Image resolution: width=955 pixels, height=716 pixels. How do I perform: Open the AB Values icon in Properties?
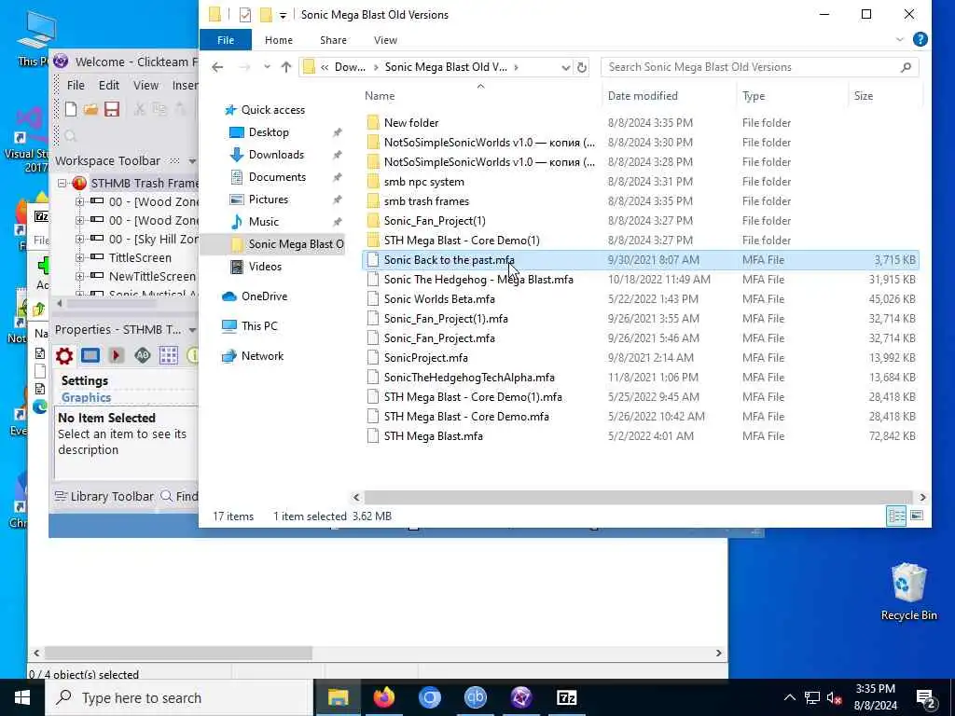pos(143,355)
